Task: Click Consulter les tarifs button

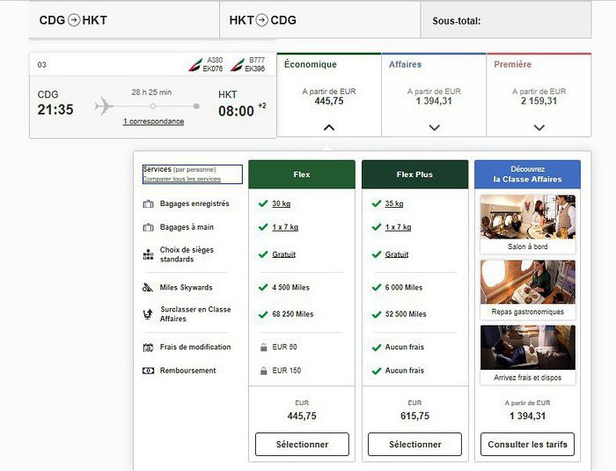Action: (x=527, y=445)
